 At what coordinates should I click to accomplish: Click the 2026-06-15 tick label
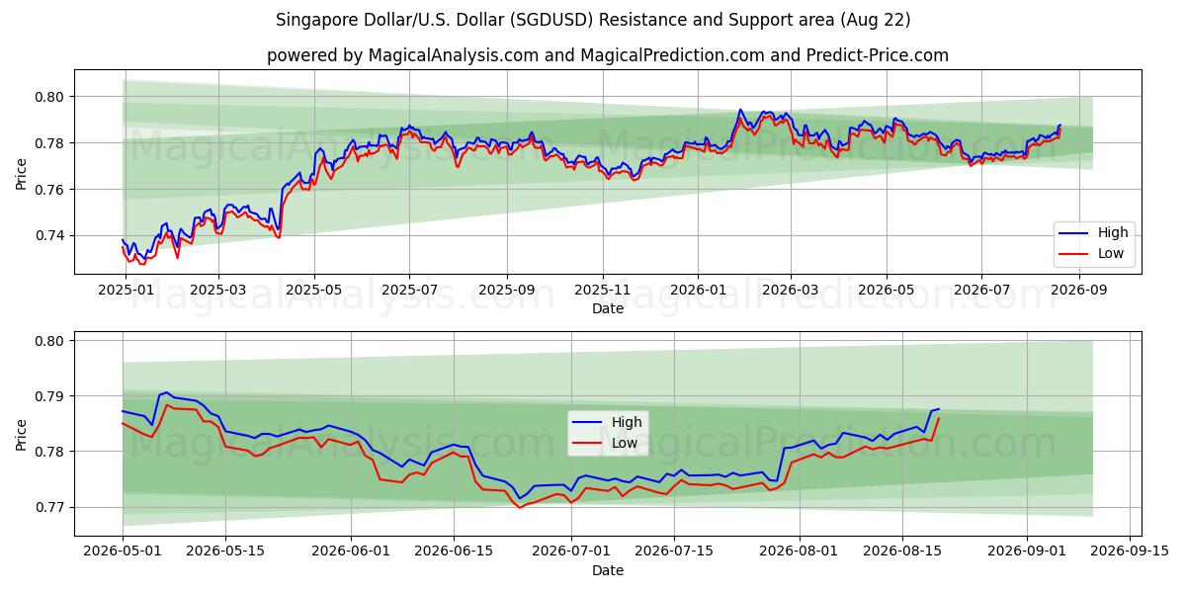454,552
